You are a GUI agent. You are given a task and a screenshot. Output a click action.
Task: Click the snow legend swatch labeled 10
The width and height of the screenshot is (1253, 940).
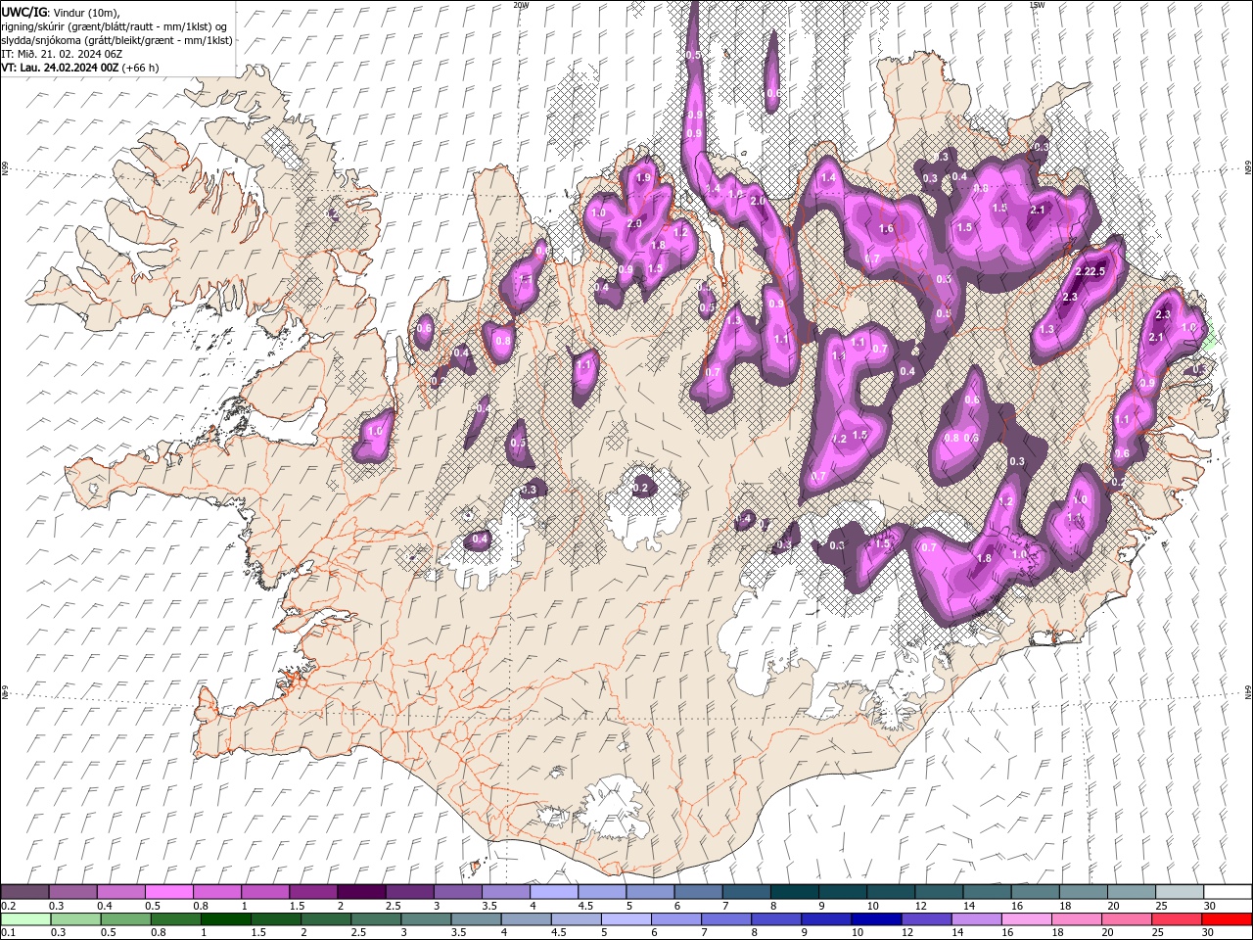(x=889, y=892)
